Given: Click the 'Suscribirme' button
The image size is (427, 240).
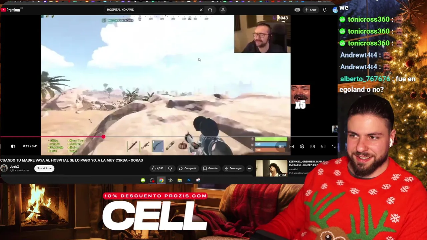Looking at the screenshot, I should (x=44, y=168).
